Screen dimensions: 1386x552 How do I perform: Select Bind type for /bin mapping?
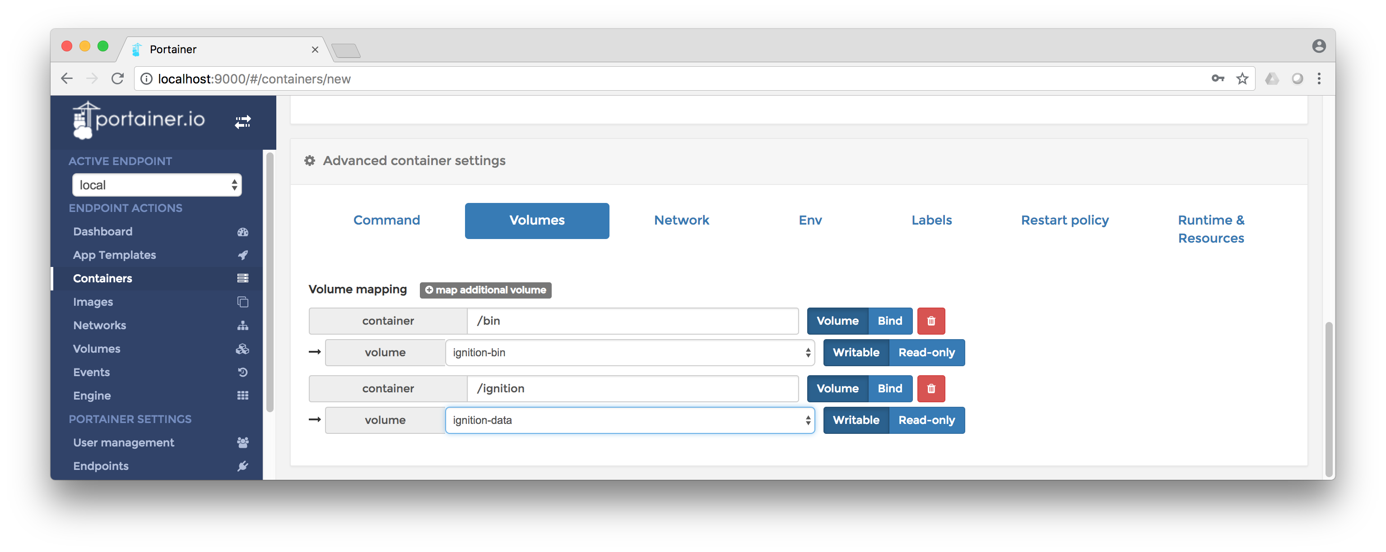[890, 321]
